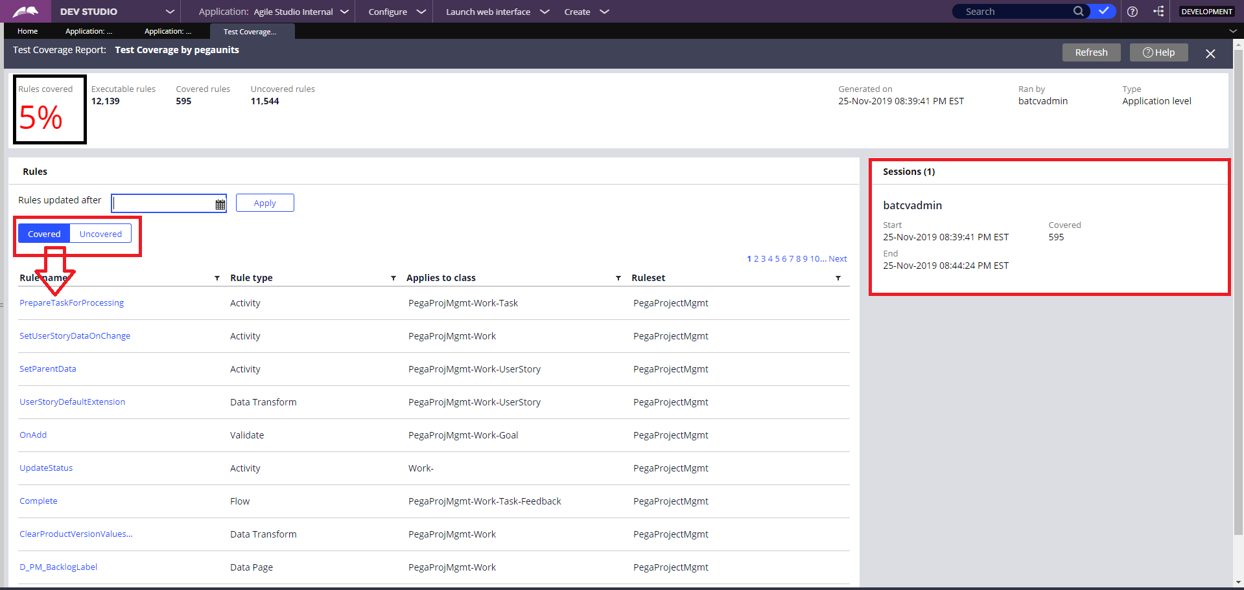Close the Test Coverage Report panel
1244x590 pixels.
tap(1210, 54)
